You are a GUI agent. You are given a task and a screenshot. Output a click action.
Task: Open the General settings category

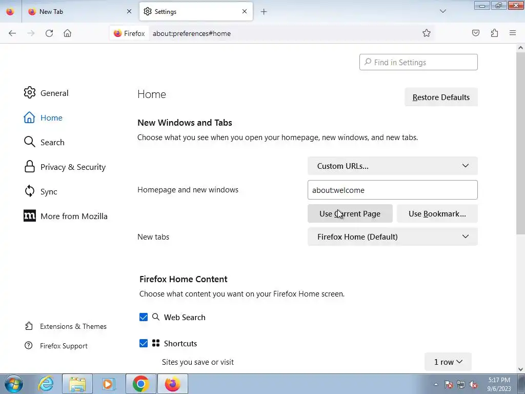click(46, 93)
